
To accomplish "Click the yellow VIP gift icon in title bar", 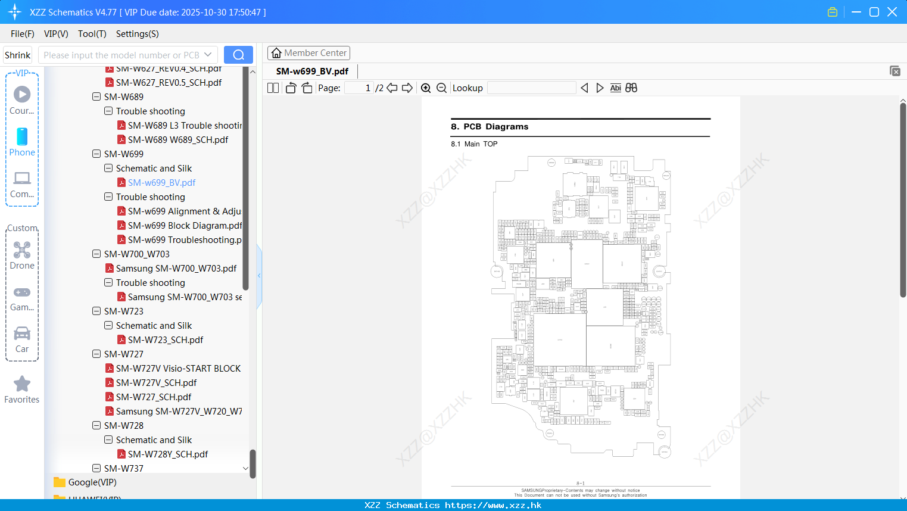I will click(x=833, y=12).
